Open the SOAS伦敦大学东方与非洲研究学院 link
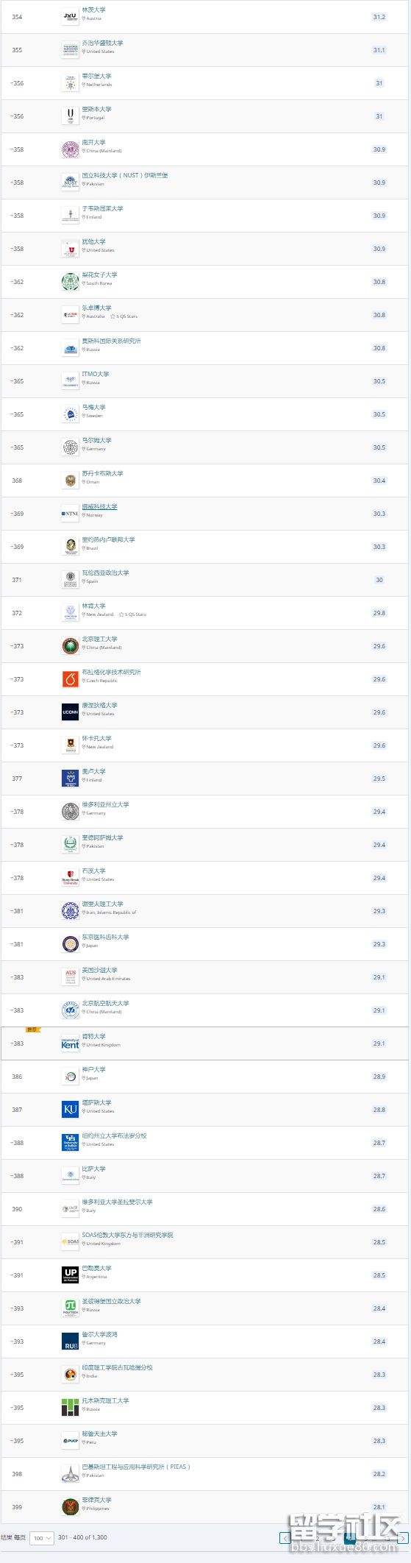 (x=127, y=1235)
